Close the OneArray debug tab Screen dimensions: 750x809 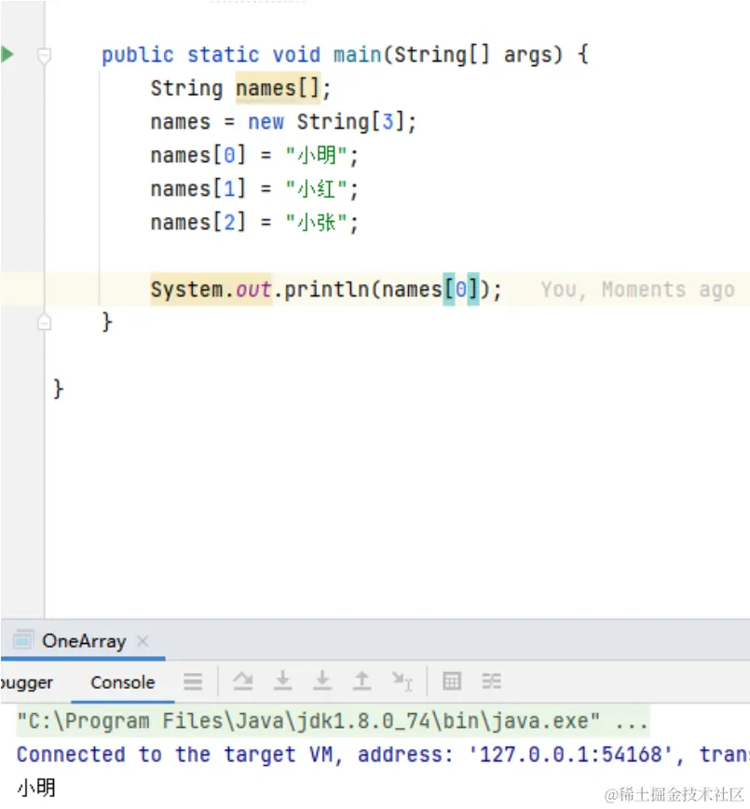point(143,641)
